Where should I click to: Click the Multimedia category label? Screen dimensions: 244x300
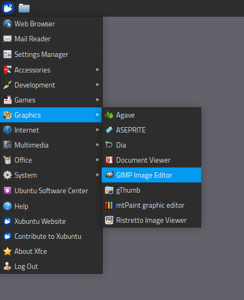[32, 145]
